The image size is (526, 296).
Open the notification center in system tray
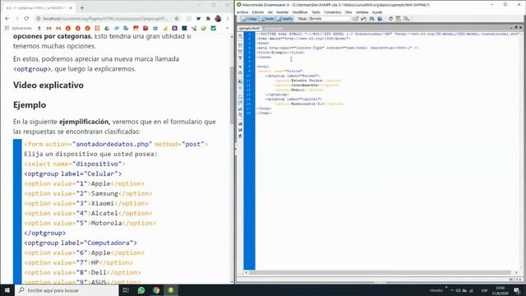pyautogui.click(x=517, y=290)
